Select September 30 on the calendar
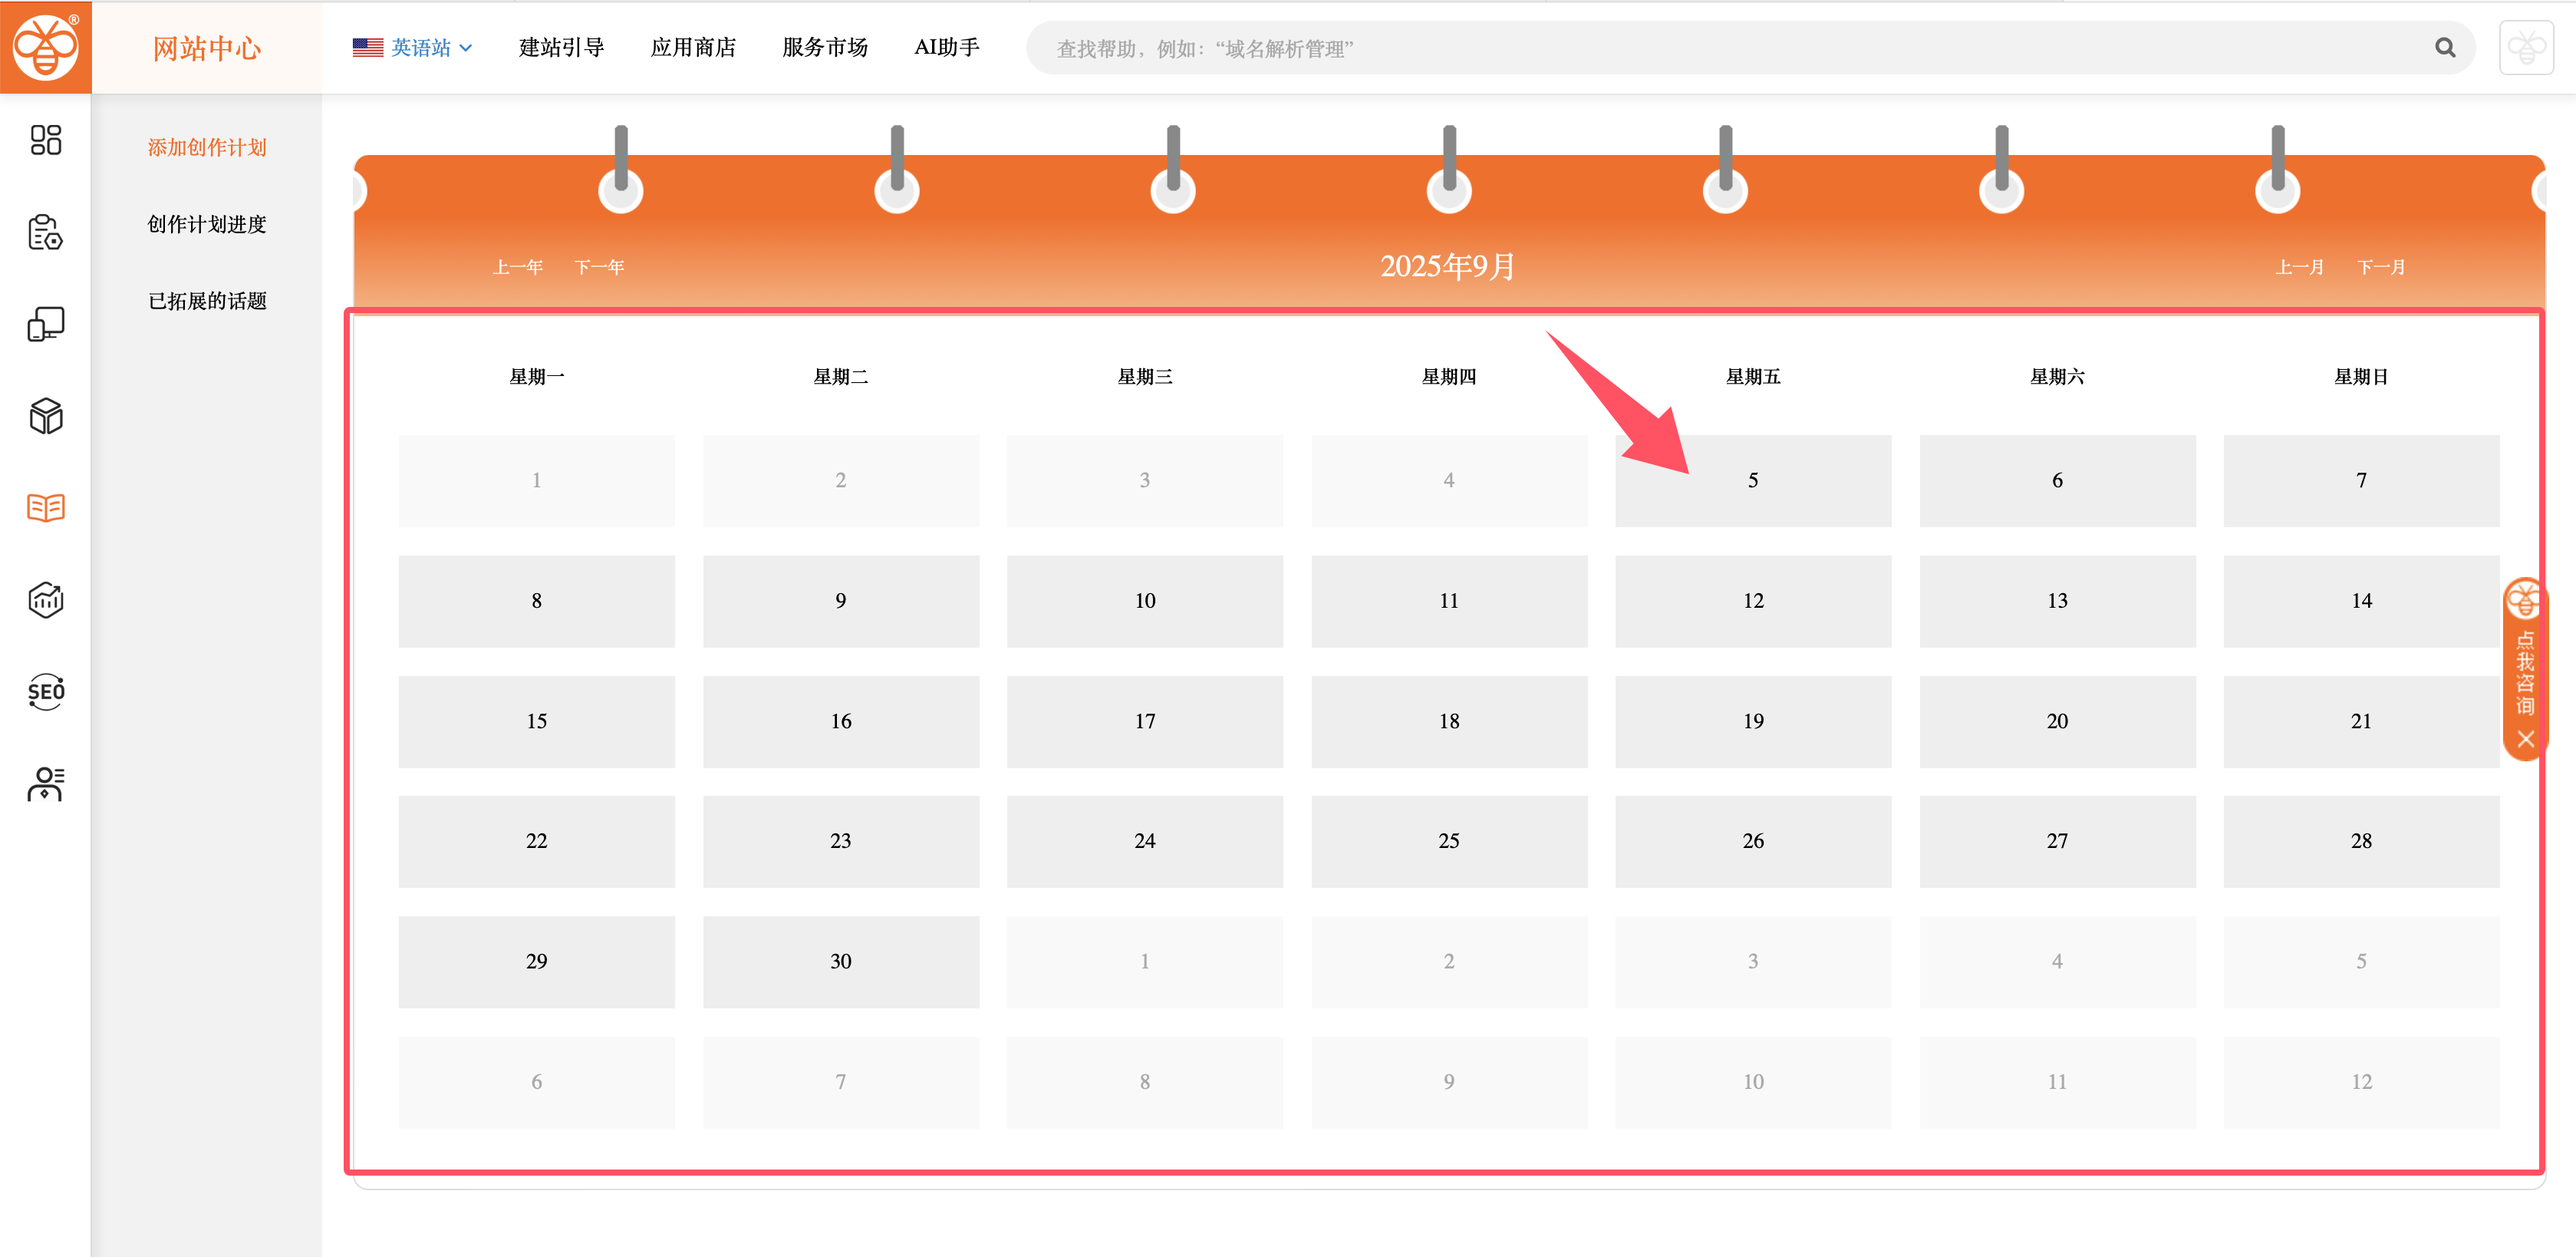 pyautogui.click(x=841, y=962)
